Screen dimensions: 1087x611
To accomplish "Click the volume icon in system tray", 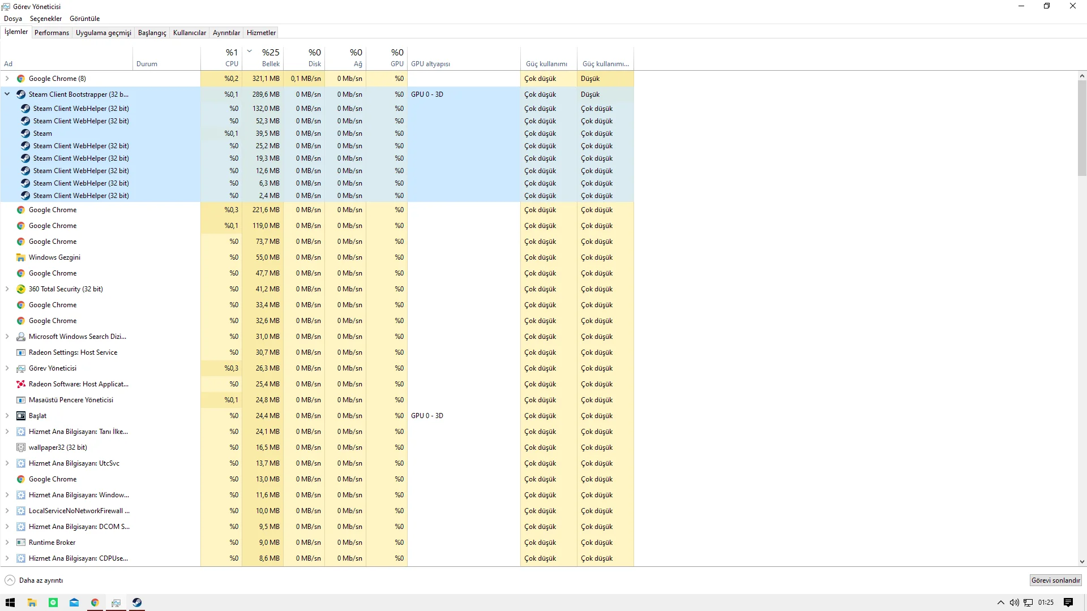I will [1014, 603].
